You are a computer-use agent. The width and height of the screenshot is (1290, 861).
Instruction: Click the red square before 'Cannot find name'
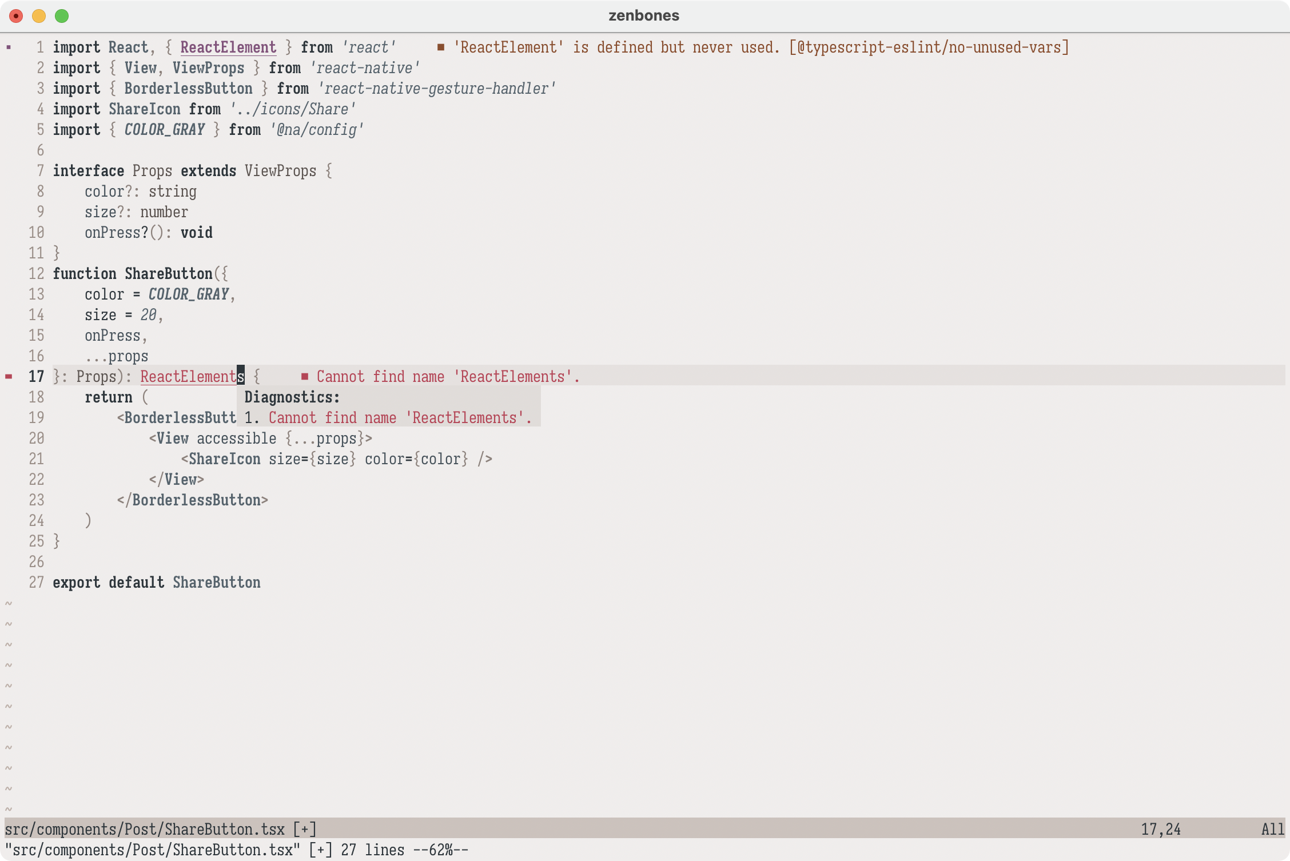click(x=305, y=377)
